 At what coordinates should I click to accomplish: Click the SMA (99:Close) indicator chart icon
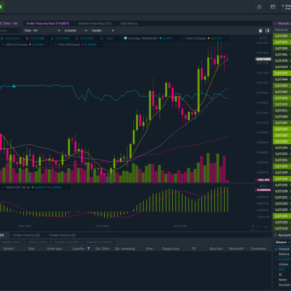tap(55, 45)
